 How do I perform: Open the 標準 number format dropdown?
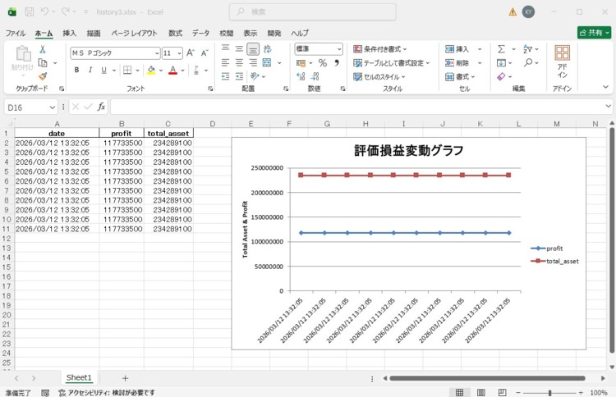tap(338, 49)
